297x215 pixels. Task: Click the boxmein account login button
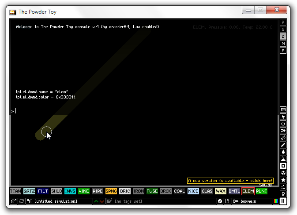(x=252, y=201)
